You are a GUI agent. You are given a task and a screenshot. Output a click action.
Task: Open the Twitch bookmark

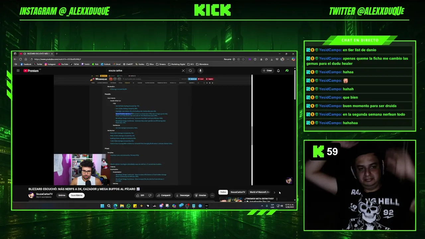pos(85,64)
